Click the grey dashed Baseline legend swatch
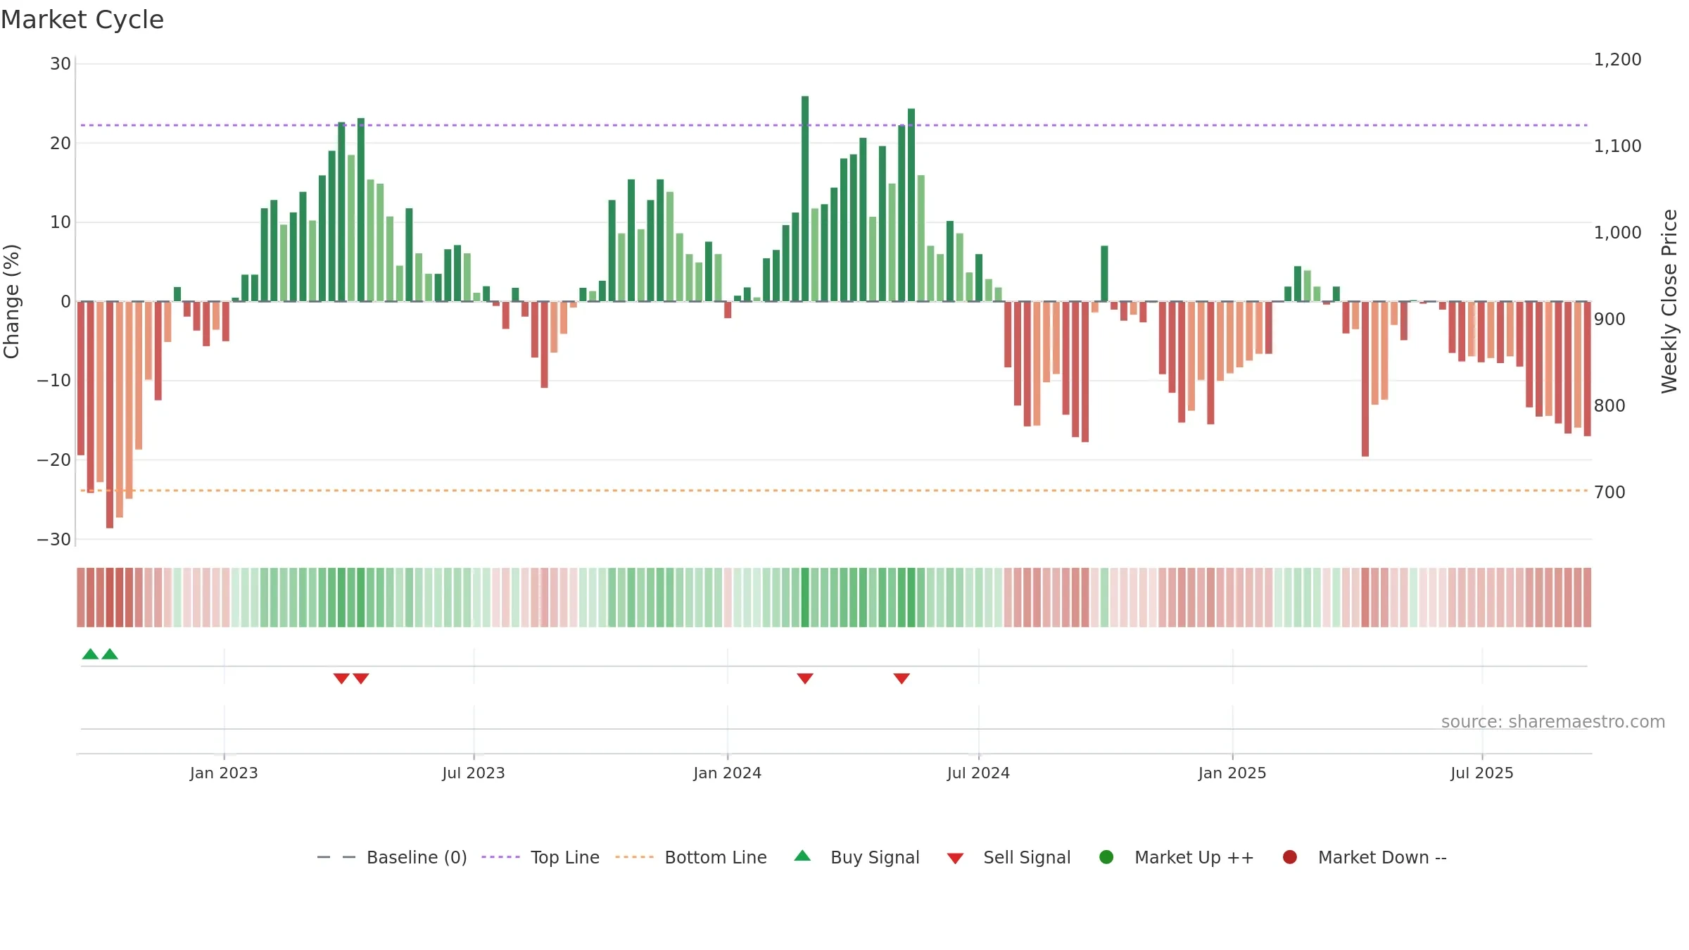Screen dimensions: 1689x950 pos(336,857)
